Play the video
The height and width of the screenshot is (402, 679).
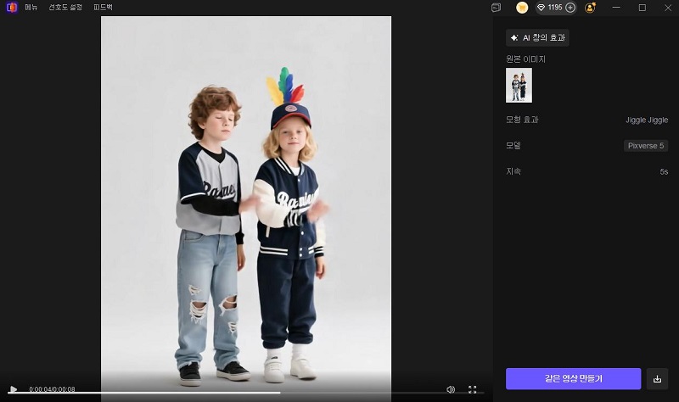coord(13,389)
